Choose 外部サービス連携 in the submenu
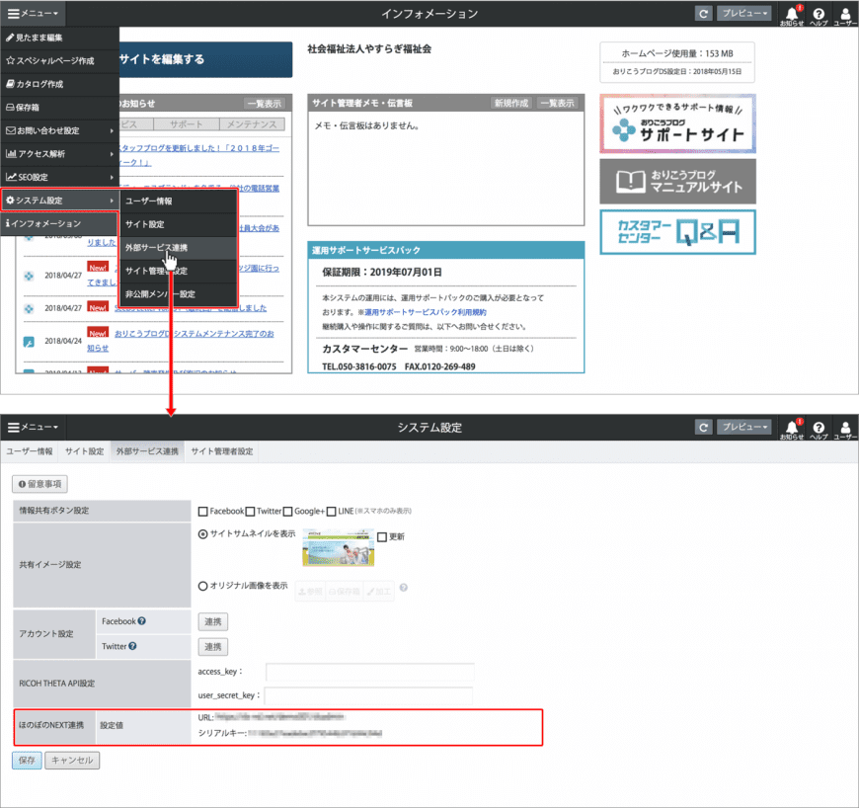Image resolution: width=859 pixels, height=808 pixels. pyautogui.click(x=179, y=248)
